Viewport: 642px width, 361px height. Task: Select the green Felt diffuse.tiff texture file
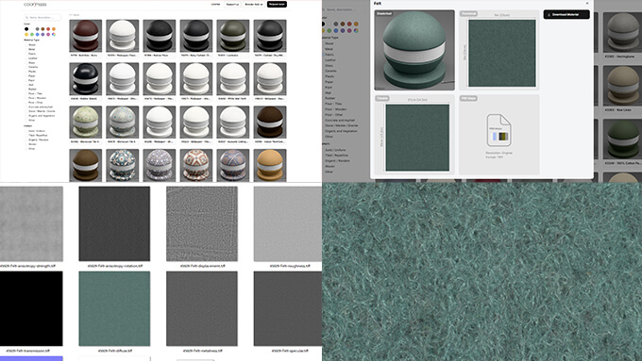click(114, 308)
